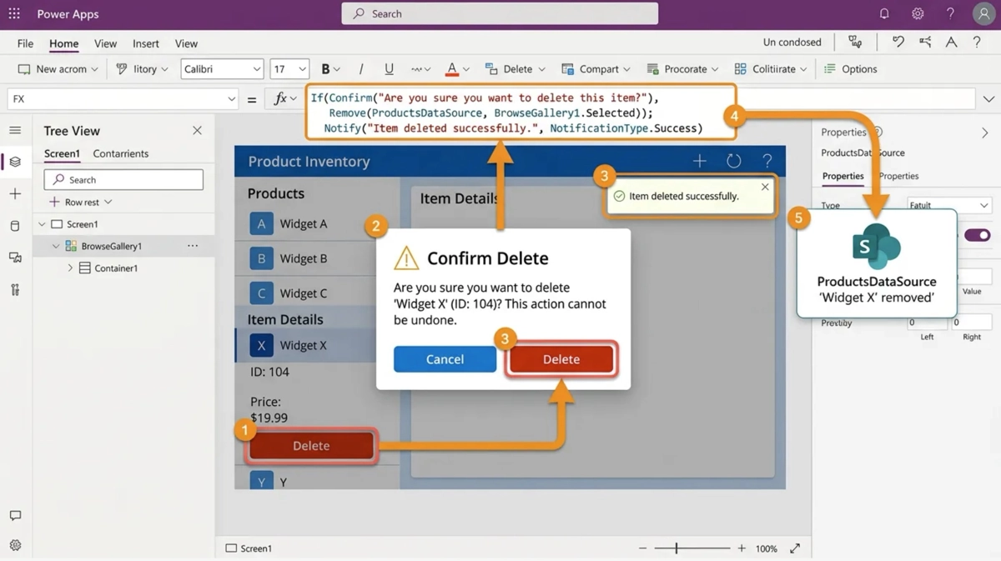
Task: Toggle Bold formatting
Action: [325, 69]
